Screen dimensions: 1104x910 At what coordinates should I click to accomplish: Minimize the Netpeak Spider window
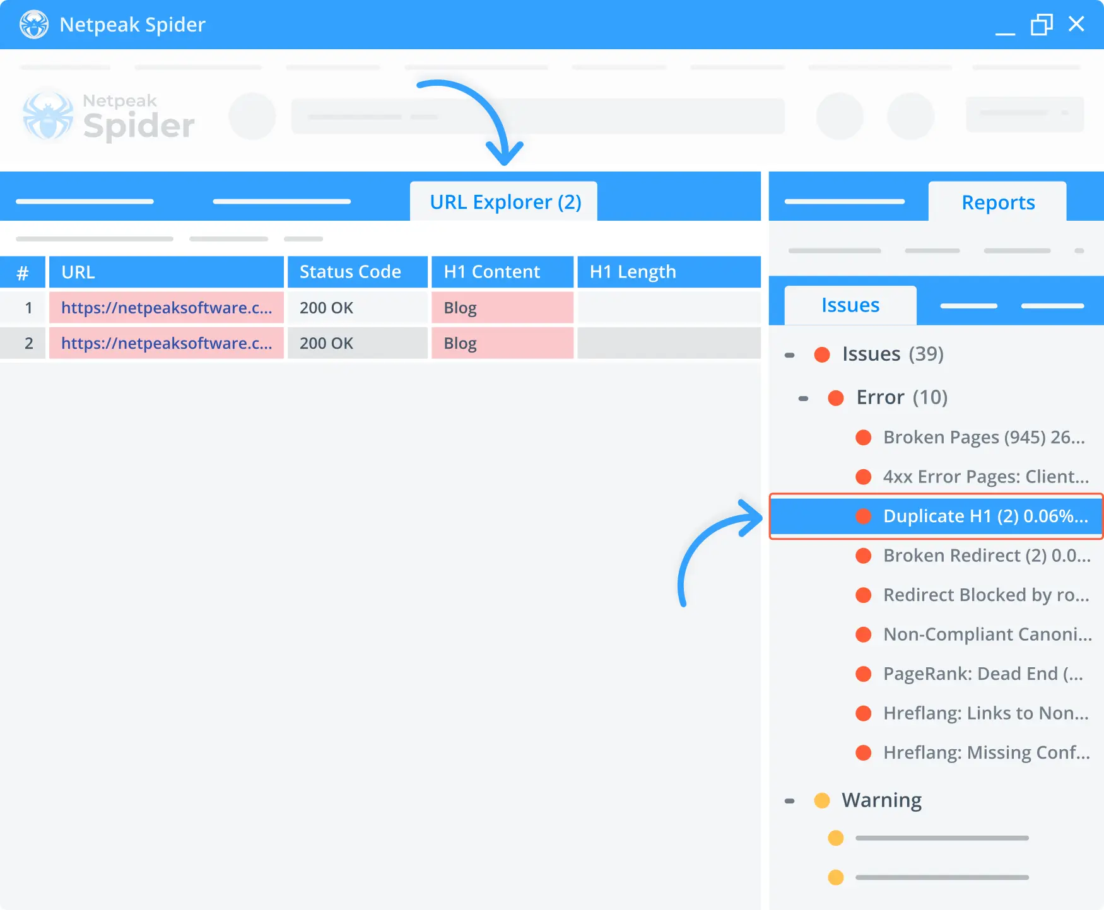(1005, 33)
